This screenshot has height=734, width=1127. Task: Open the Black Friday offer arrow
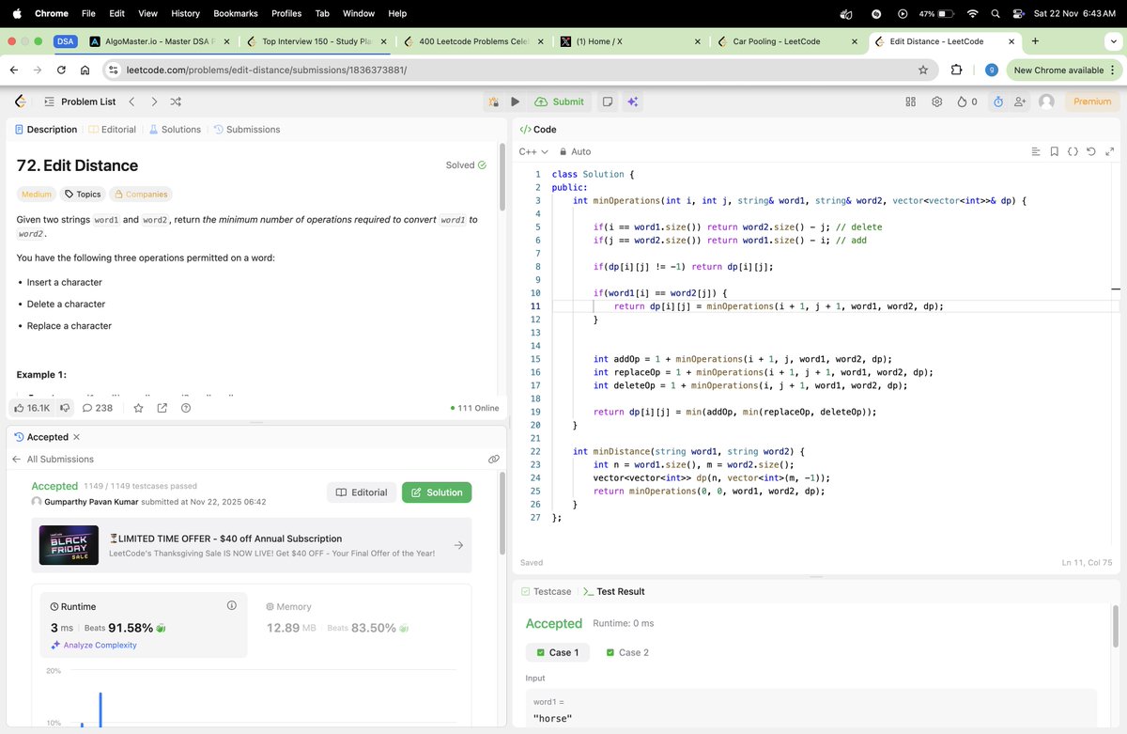[x=458, y=545]
